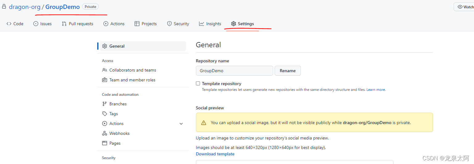Switch to the Settings tab
Screen dimensions: 474x164
(x=243, y=24)
